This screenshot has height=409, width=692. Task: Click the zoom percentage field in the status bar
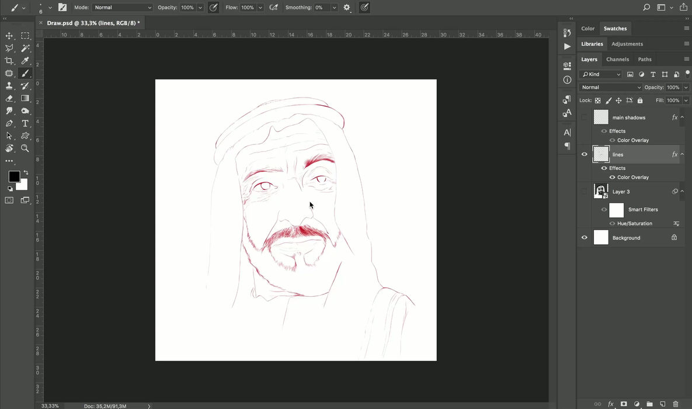pos(50,405)
